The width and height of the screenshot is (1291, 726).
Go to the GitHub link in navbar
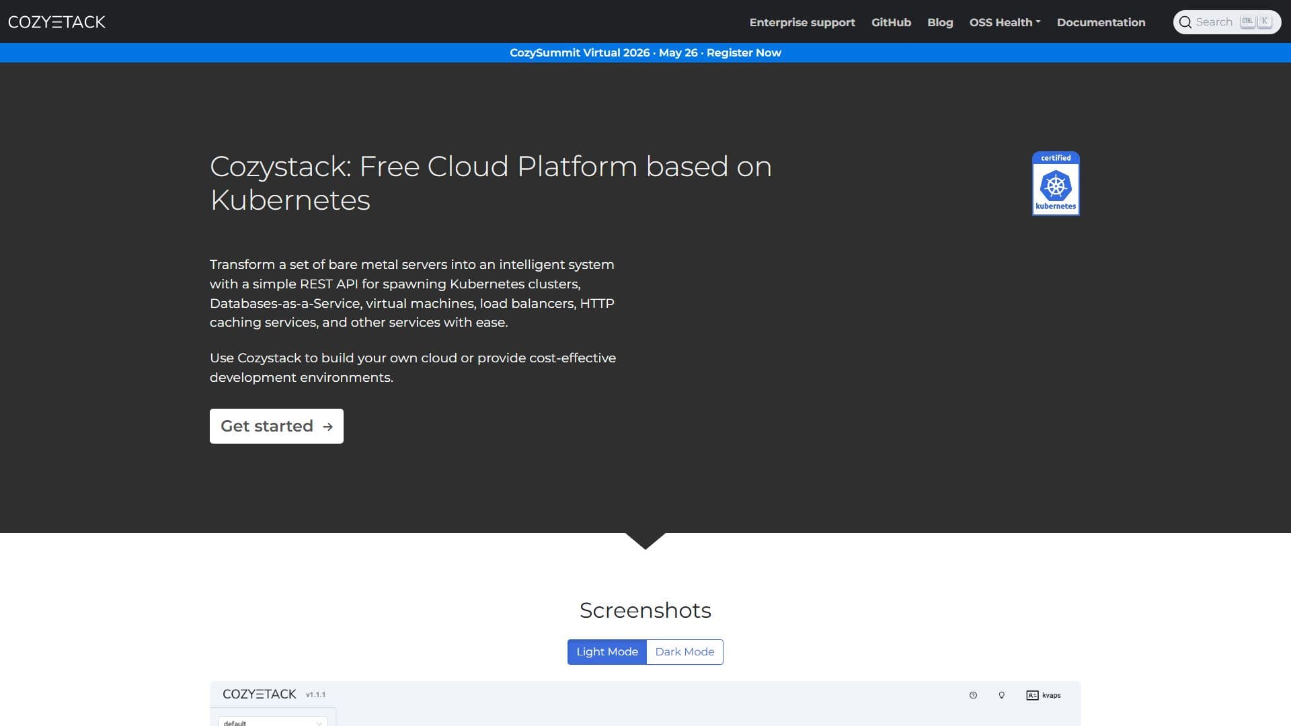[891, 22]
